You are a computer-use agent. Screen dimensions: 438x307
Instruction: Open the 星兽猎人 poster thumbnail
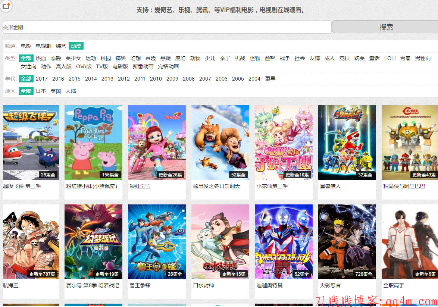(x=347, y=142)
